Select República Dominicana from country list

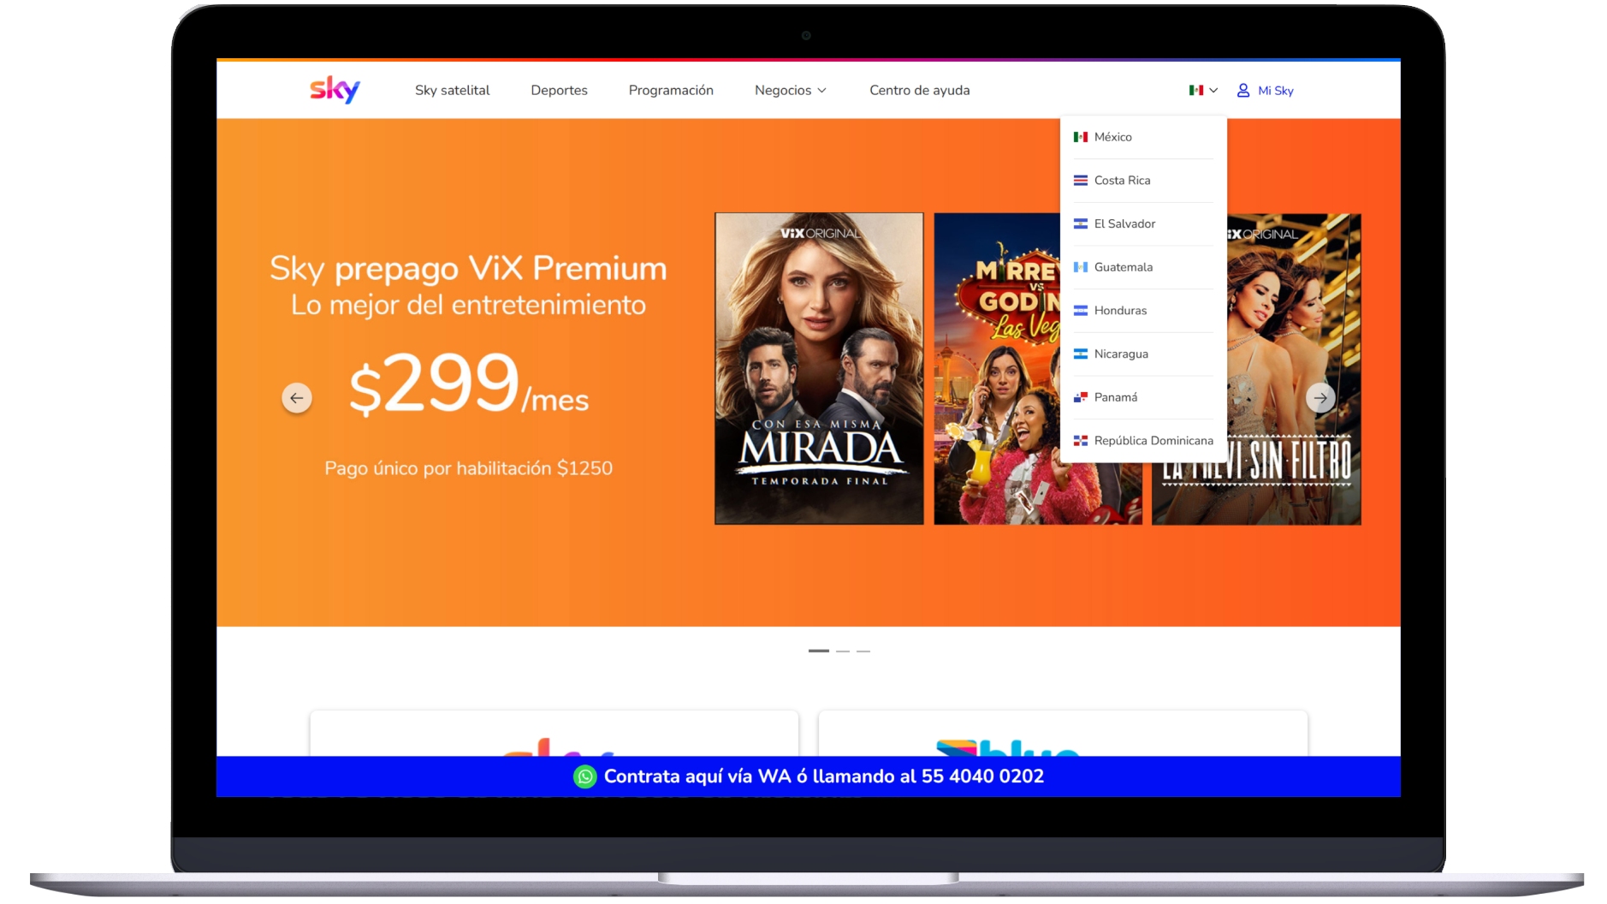coord(1143,441)
